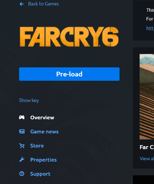Open the Overview section

tap(42, 118)
